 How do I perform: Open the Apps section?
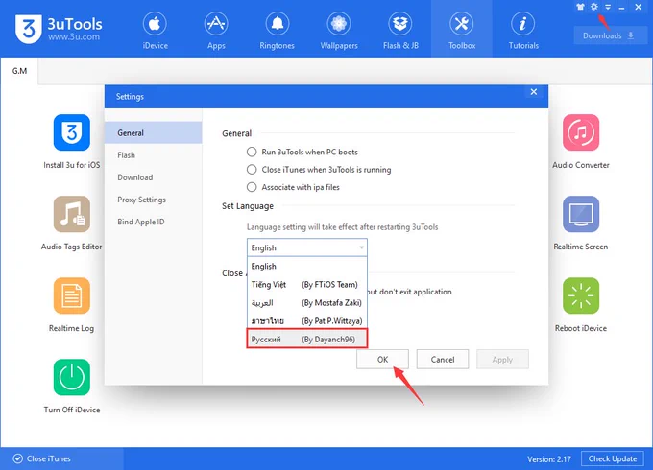[216, 30]
